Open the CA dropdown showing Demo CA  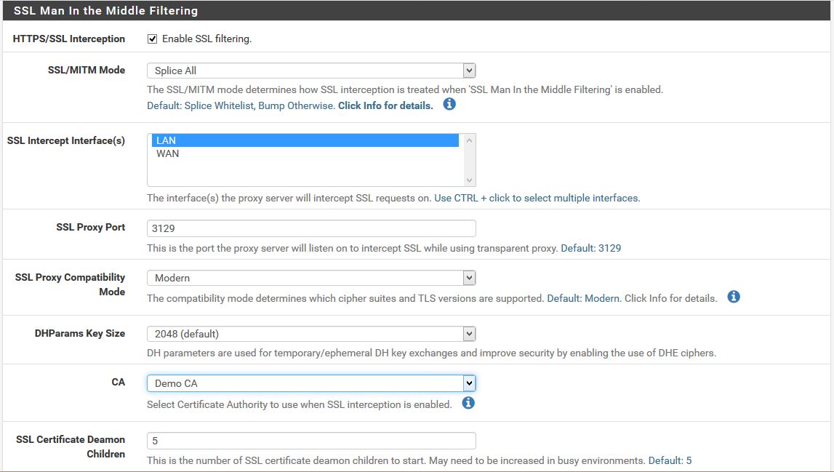coord(470,383)
